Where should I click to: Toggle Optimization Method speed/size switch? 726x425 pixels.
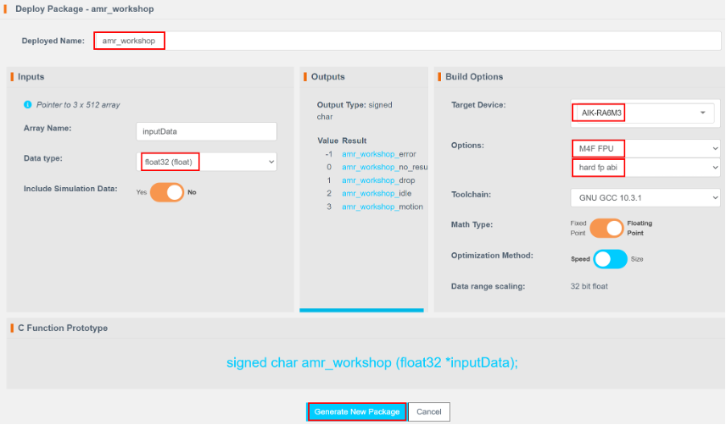click(x=610, y=258)
